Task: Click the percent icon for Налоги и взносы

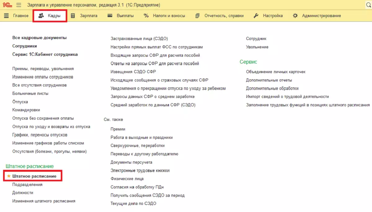Action: click(x=146, y=15)
